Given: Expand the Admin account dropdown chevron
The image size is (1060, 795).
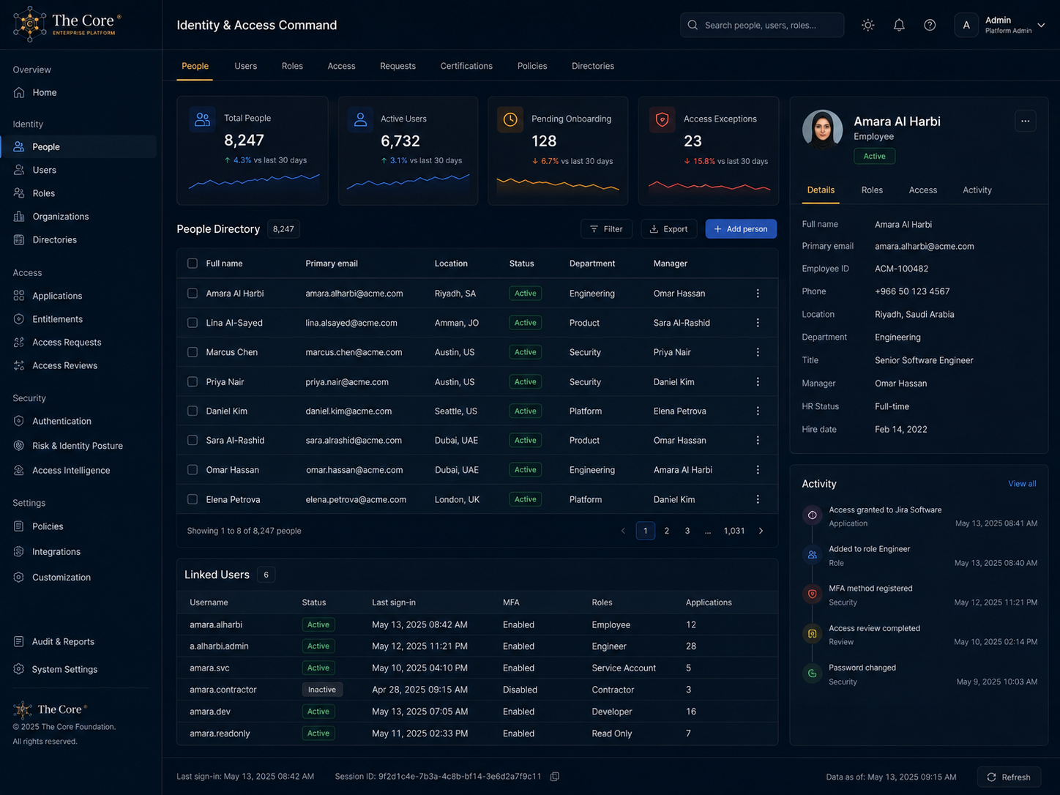Looking at the screenshot, I should point(1041,25).
